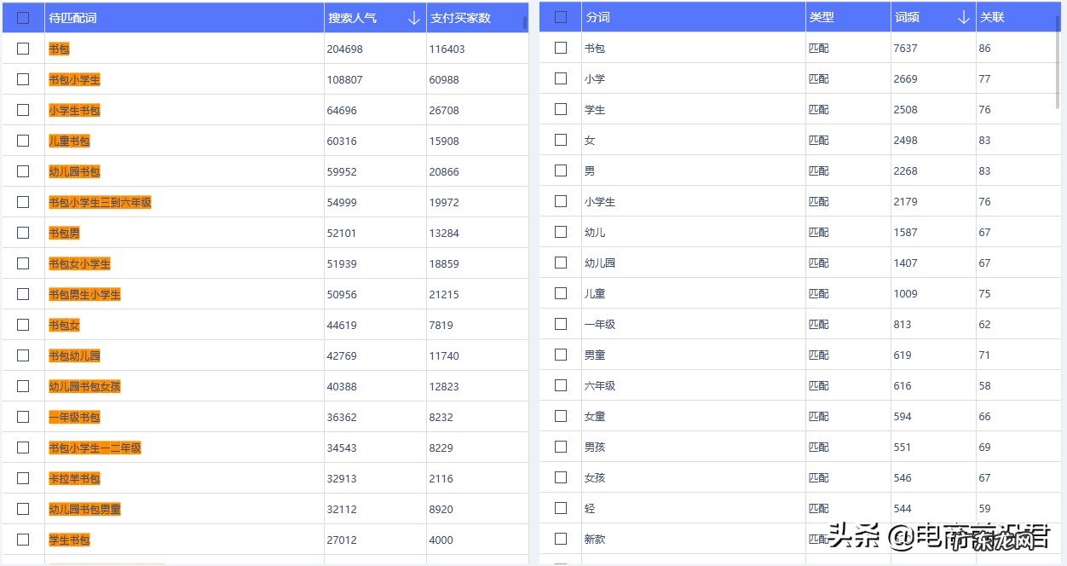Toggle the select-all checkbox in 待匹配词 header
The width and height of the screenshot is (1067, 566).
(x=23, y=16)
